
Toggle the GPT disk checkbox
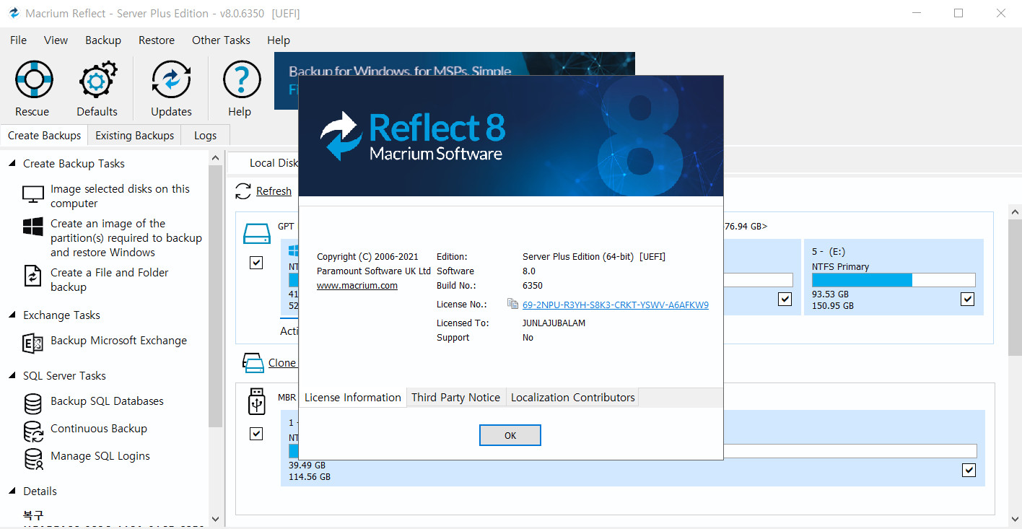click(x=256, y=263)
